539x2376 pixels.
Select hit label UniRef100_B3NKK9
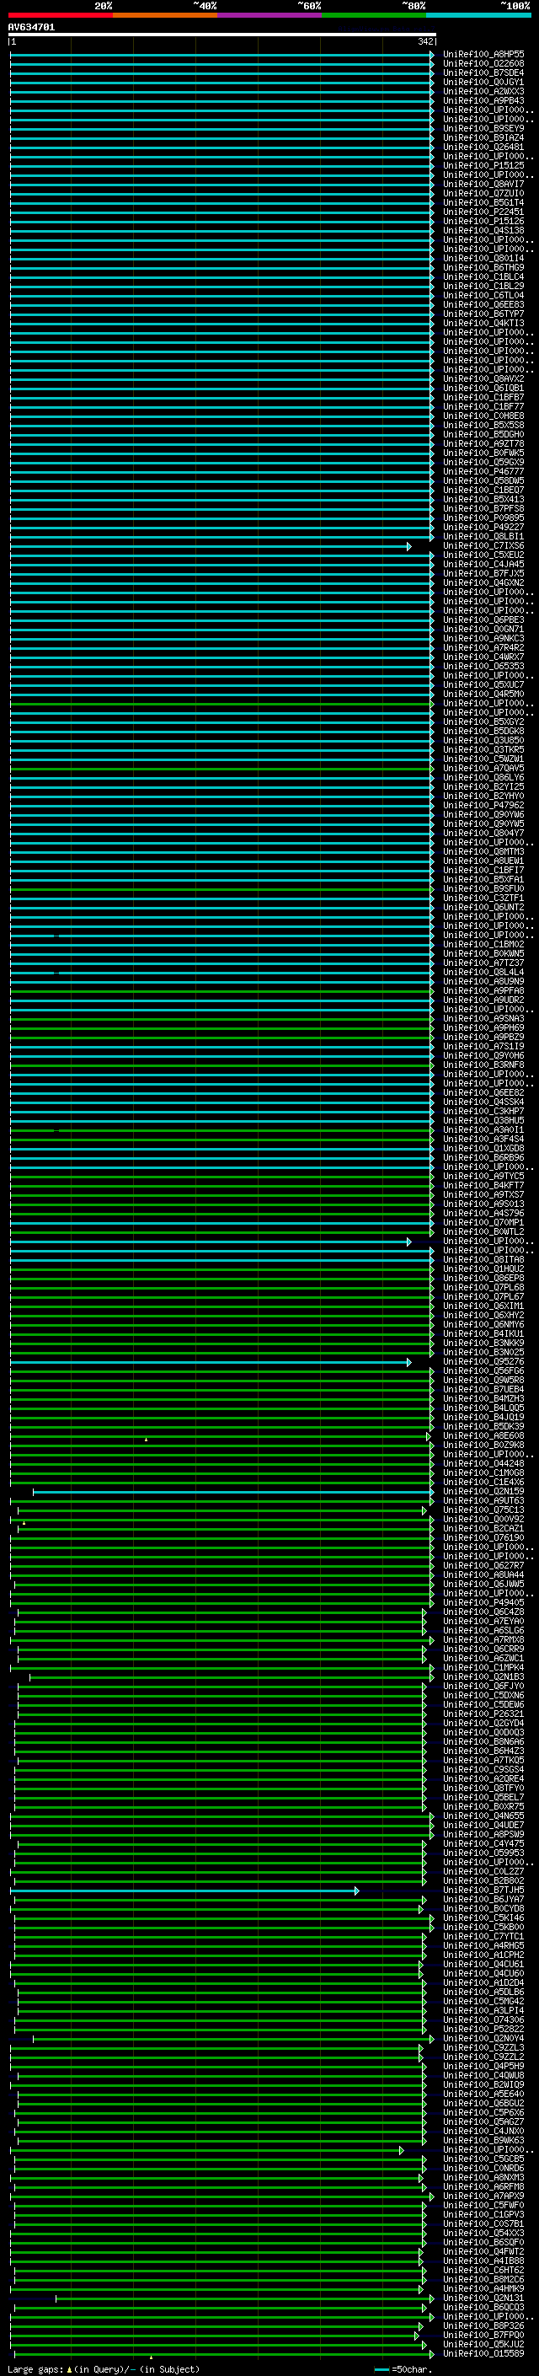click(483, 1343)
